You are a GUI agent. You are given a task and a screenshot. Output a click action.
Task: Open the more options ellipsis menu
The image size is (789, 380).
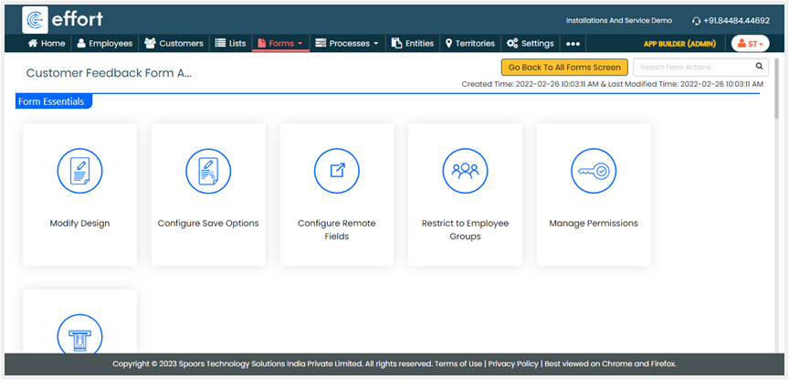[573, 43]
